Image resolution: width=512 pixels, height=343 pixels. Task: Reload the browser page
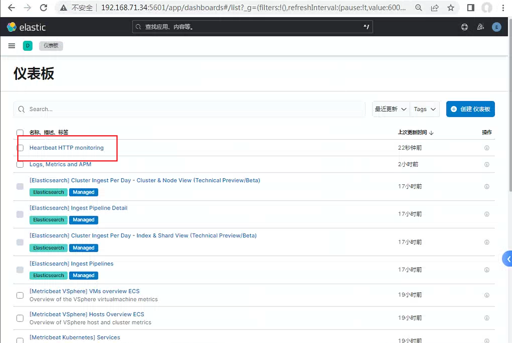pyautogui.click(x=44, y=8)
